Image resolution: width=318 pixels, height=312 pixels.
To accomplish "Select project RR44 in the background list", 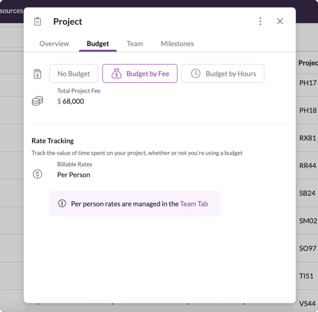I will coord(308,166).
